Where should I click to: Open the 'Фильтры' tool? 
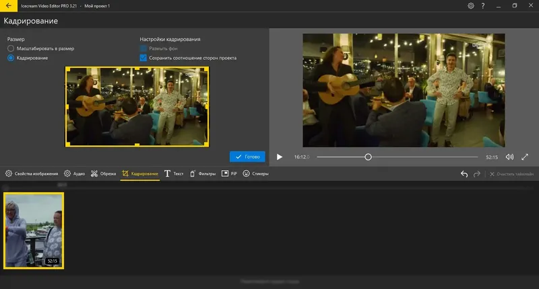[x=203, y=174]
